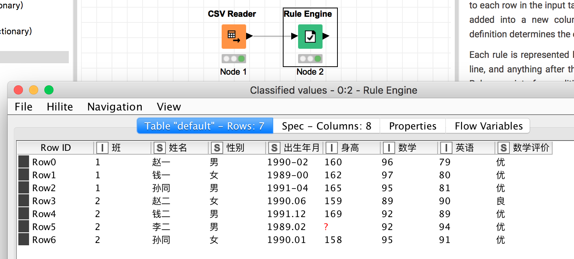The image size is (574, 259).
Task: Select the Row4 row ID cell
Action: 44,214
